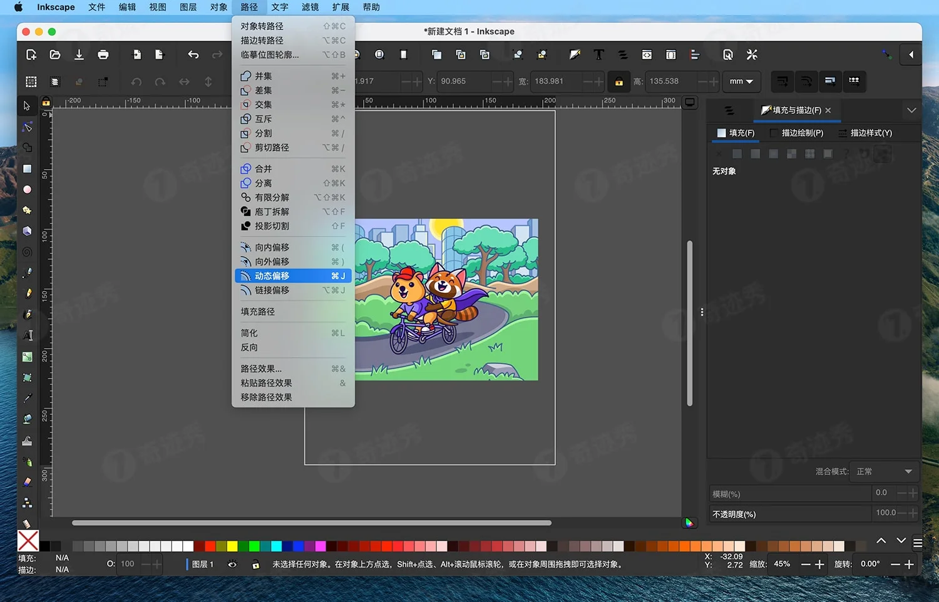Open the 滤镜 menu in the menu bar
Image resolution: width=939 pixels, height=602 pixels.
(x=310, y=7)
